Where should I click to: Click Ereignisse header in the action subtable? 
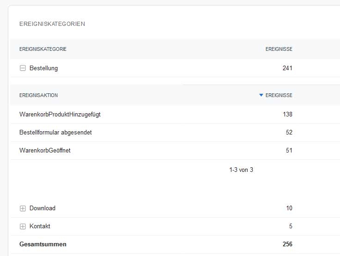click(x=279, y=96)
